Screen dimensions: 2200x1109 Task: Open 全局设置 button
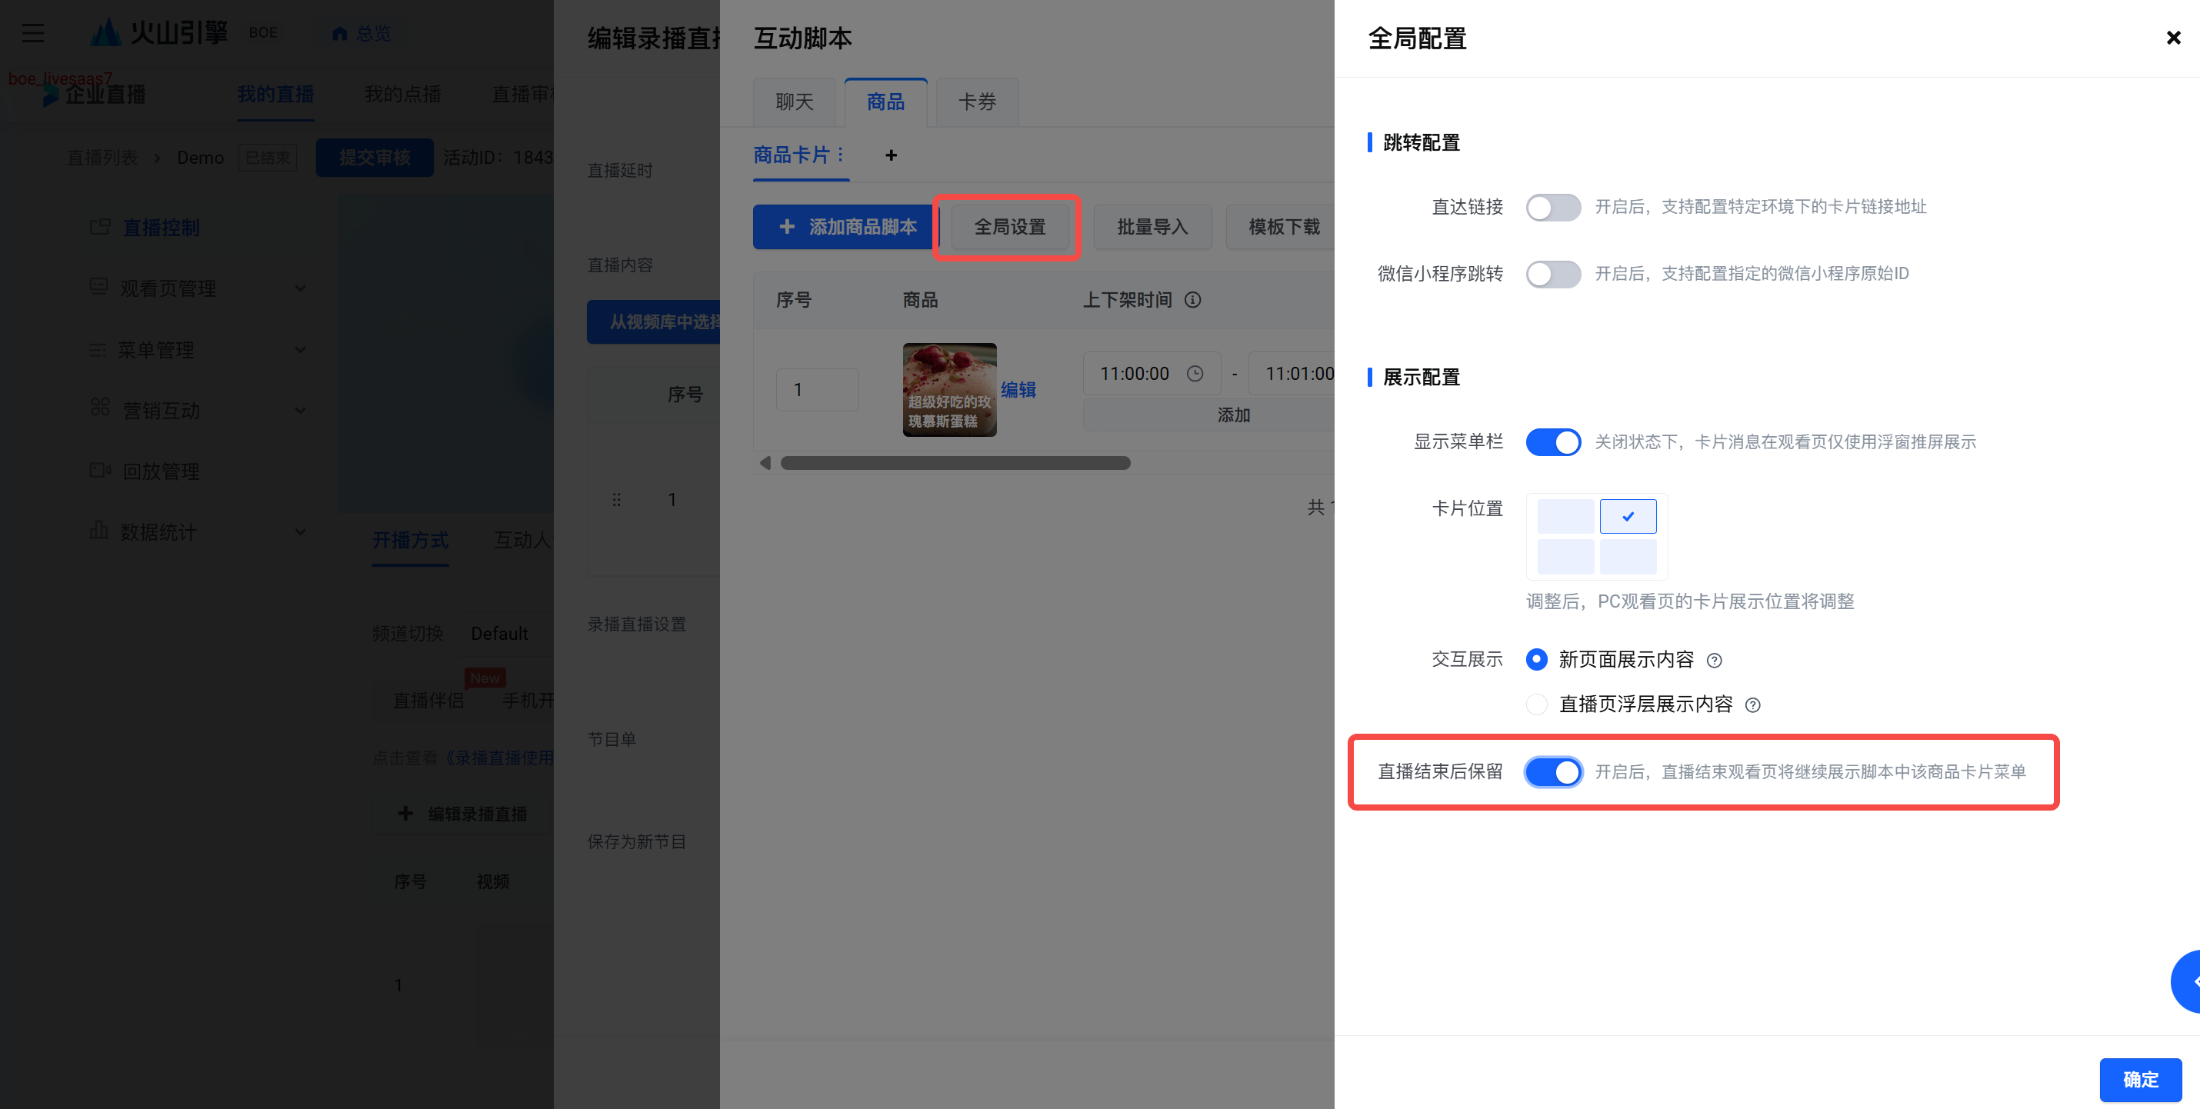(x=1009, y=227)
